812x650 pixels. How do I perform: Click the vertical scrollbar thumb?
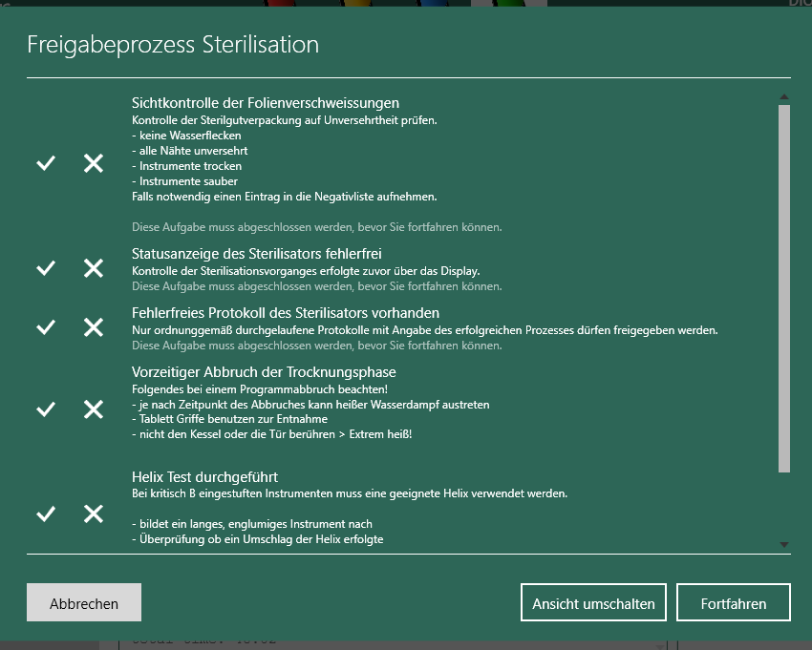pos(784,289)
